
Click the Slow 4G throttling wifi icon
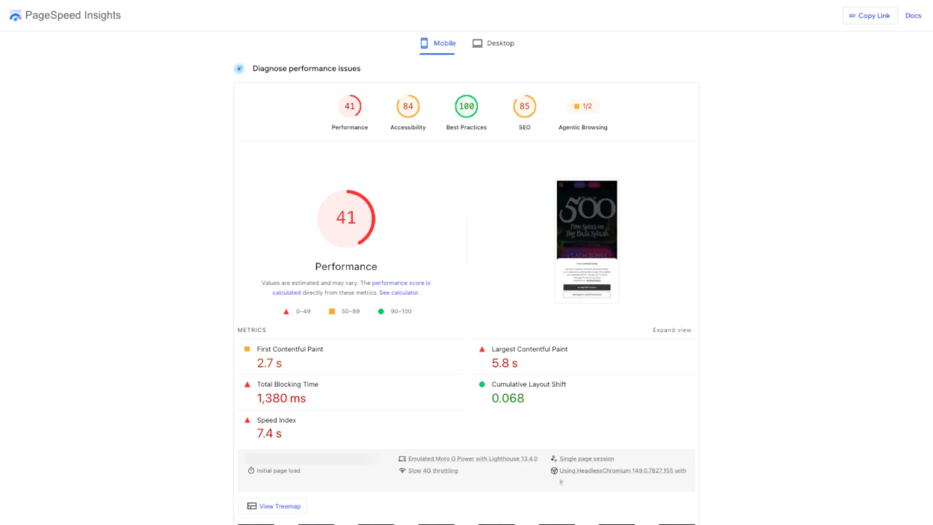tap(402, 471)
